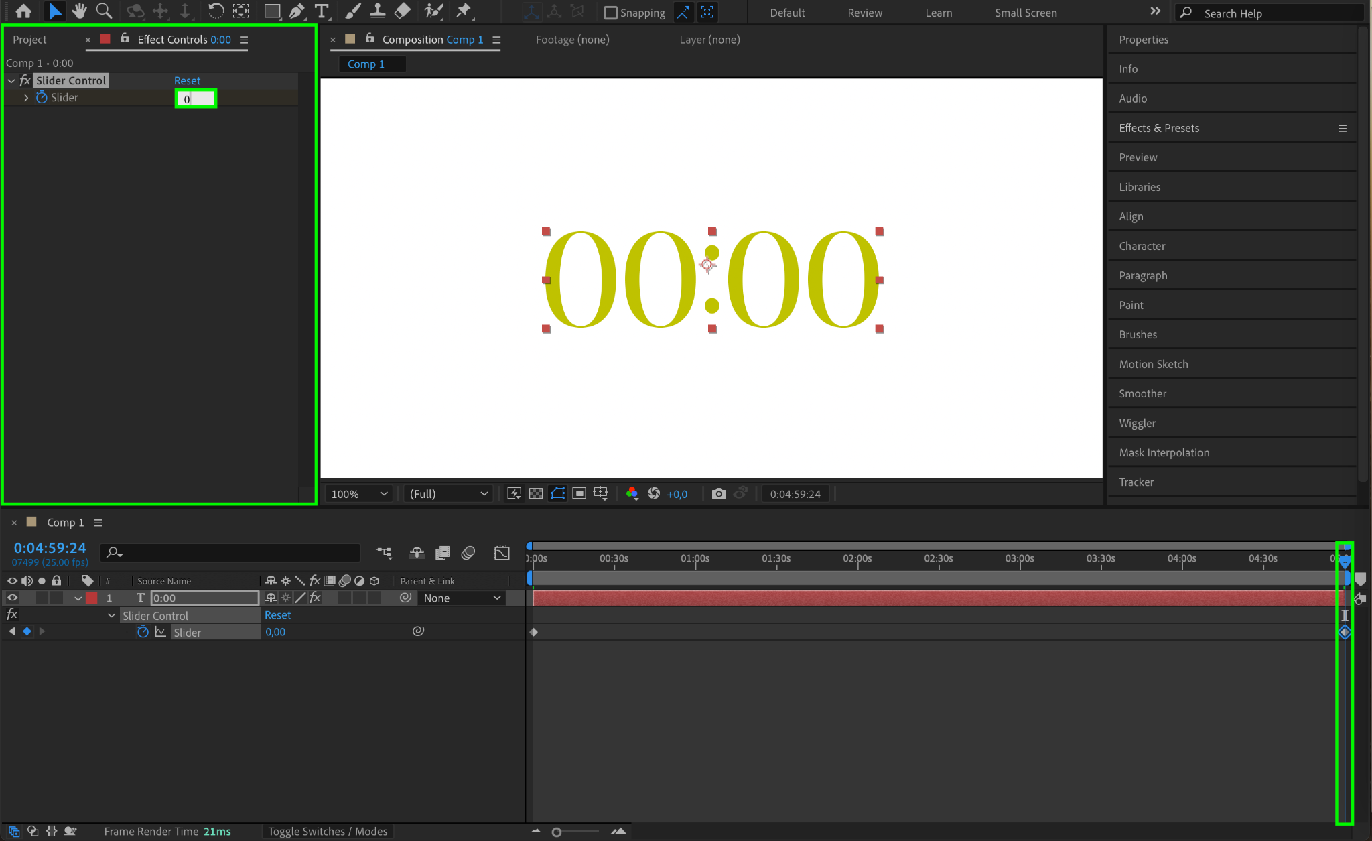Image resolution: width=1372 pixels, height=841 pixels.
Task: Open the Effect Controls panel menu
Action: pos(244,40)
